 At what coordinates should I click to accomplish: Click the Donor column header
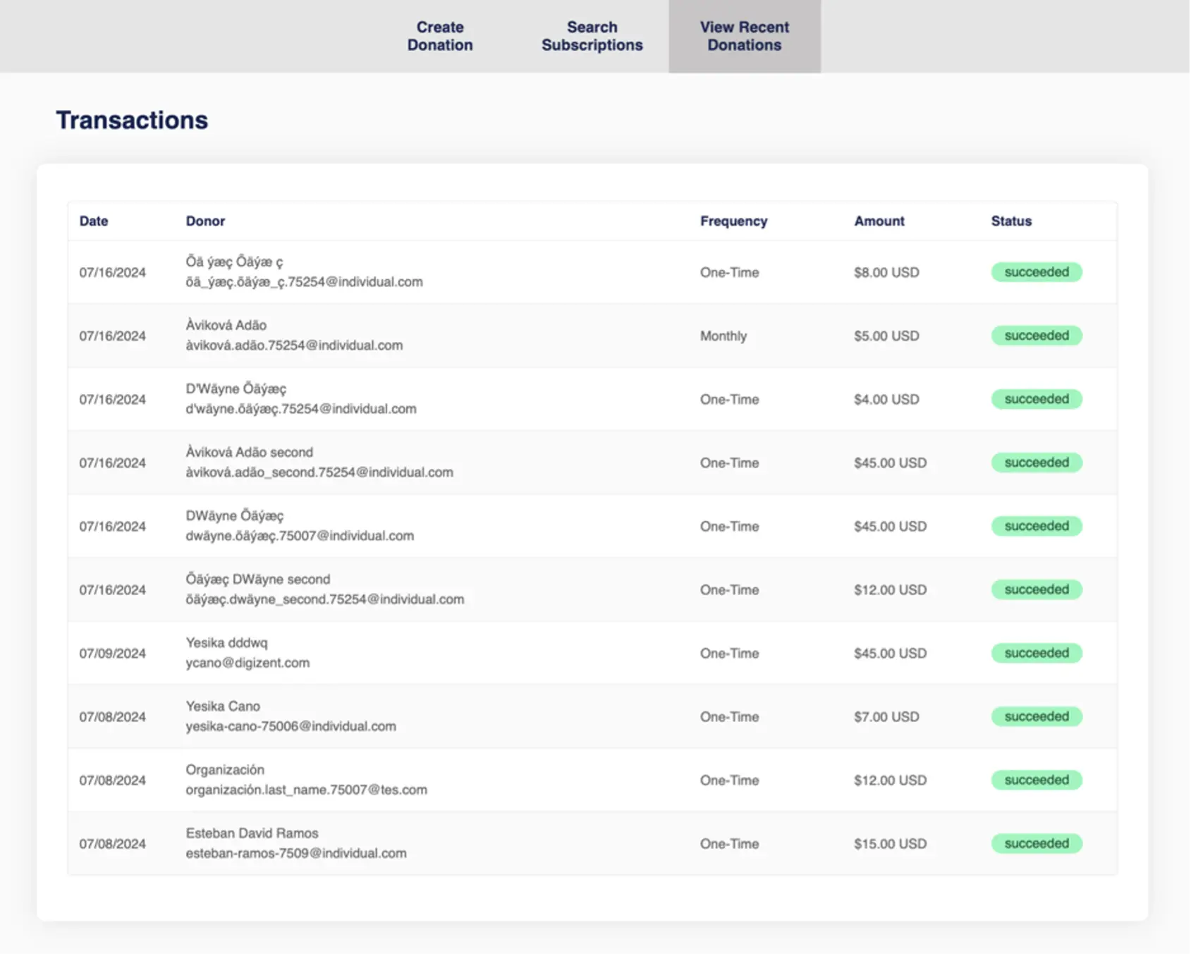pos(205,221)
